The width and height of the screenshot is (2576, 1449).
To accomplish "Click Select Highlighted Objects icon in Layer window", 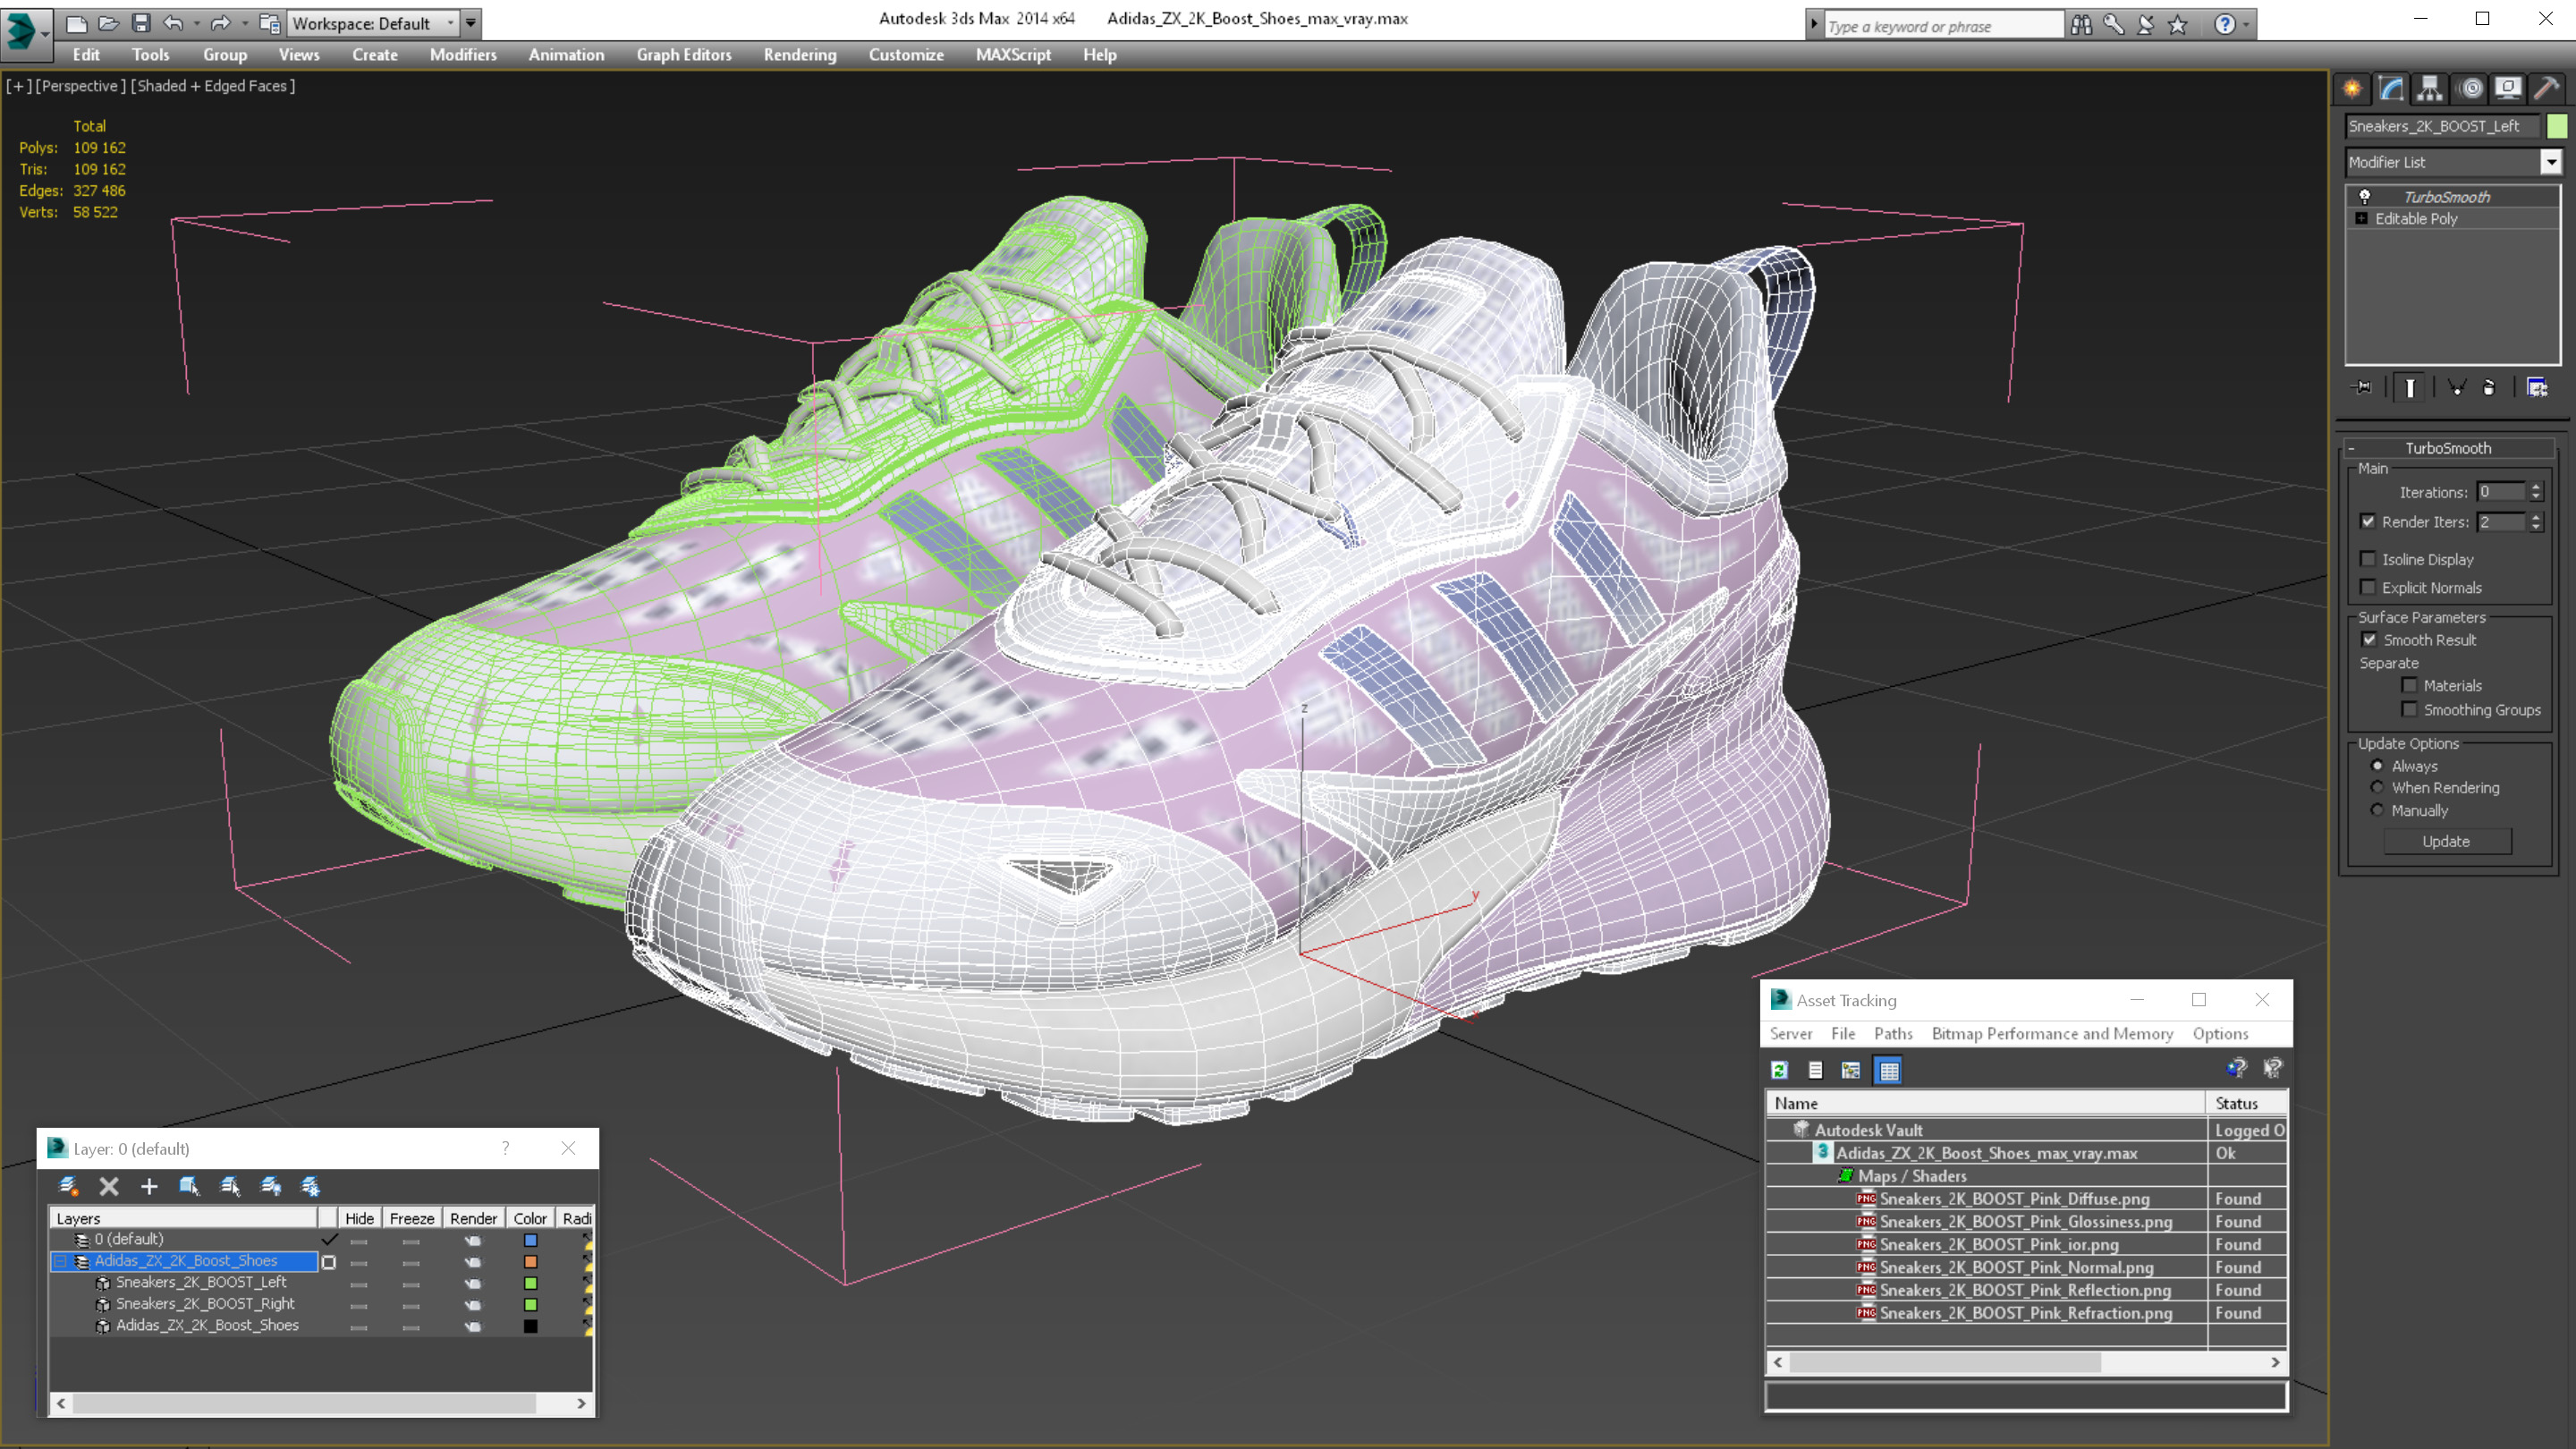I will (189, 1186).
